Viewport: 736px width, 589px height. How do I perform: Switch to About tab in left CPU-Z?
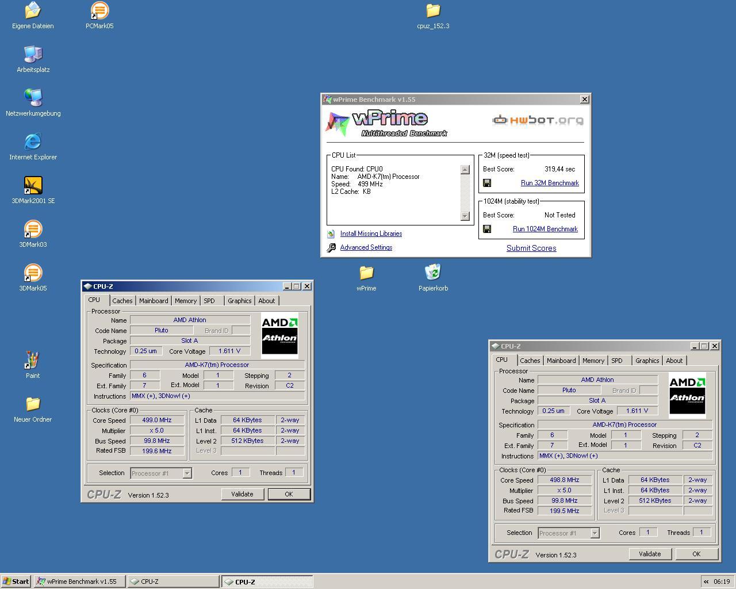[x=267, y=301]
